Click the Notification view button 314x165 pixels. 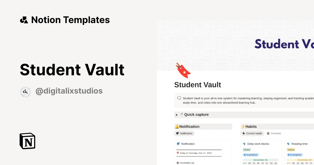pos(184,133)
